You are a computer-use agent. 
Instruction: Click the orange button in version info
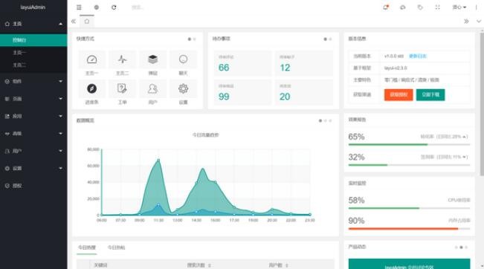point(399,94)
